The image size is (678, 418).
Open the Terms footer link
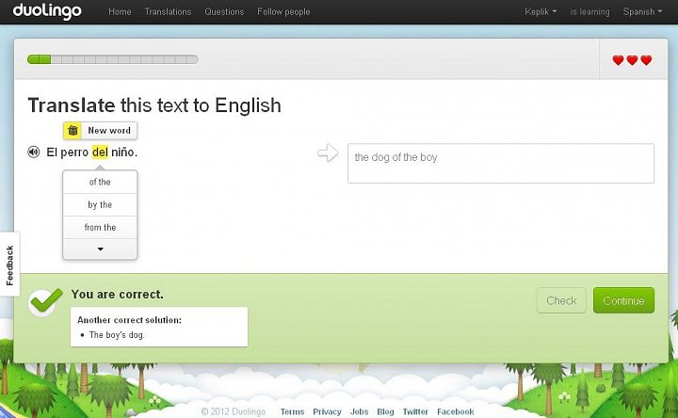point(292,411)
